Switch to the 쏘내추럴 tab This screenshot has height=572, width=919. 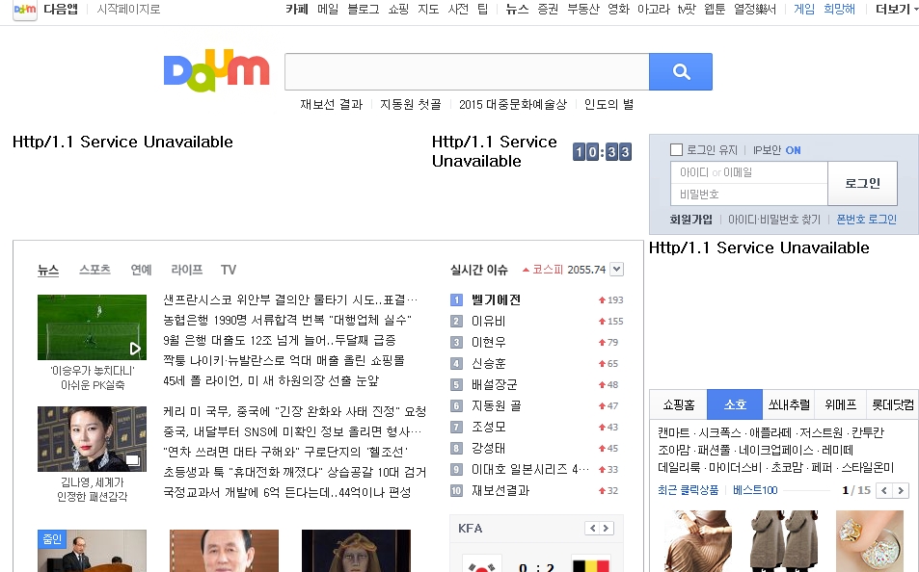pos(789,404)
